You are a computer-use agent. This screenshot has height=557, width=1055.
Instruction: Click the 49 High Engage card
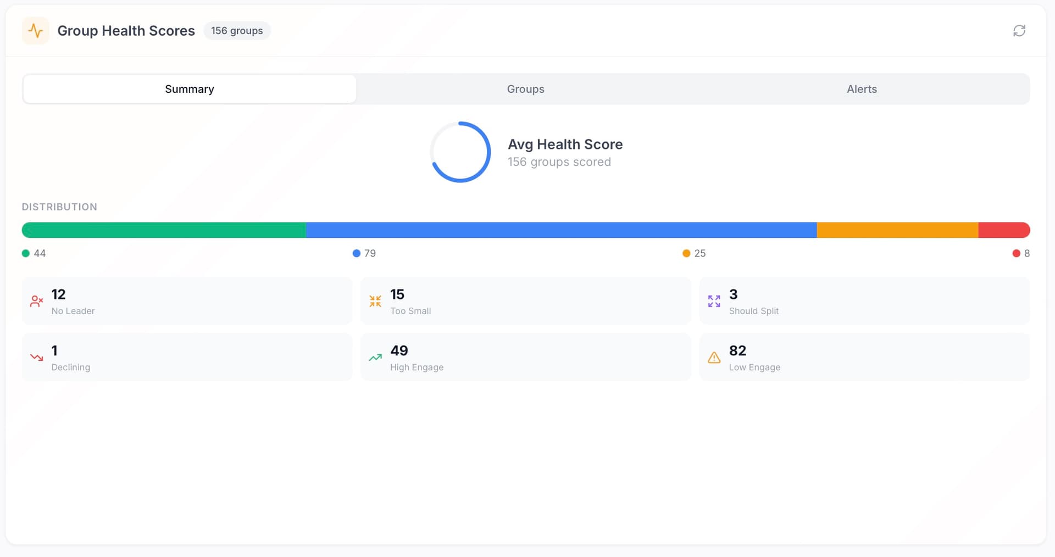[x=525, y=357]
